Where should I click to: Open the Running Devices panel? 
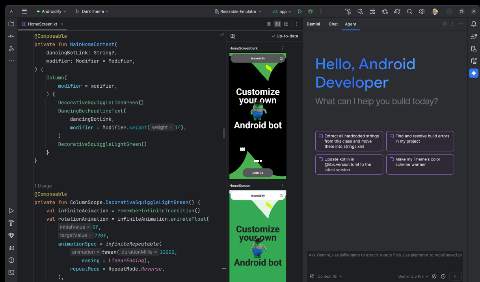tap(474, 61)
